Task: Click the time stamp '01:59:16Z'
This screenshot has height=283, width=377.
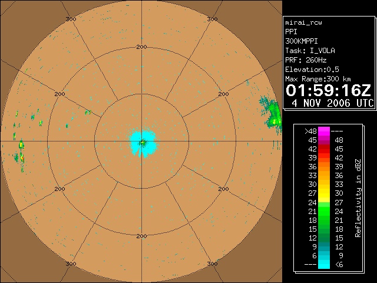Action: click(x=328, y=90)
